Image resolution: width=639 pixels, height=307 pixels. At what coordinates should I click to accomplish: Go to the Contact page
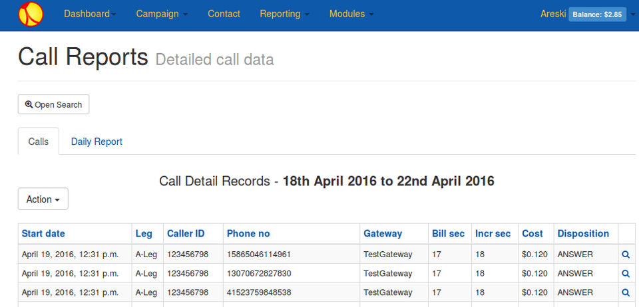point(224,14)
